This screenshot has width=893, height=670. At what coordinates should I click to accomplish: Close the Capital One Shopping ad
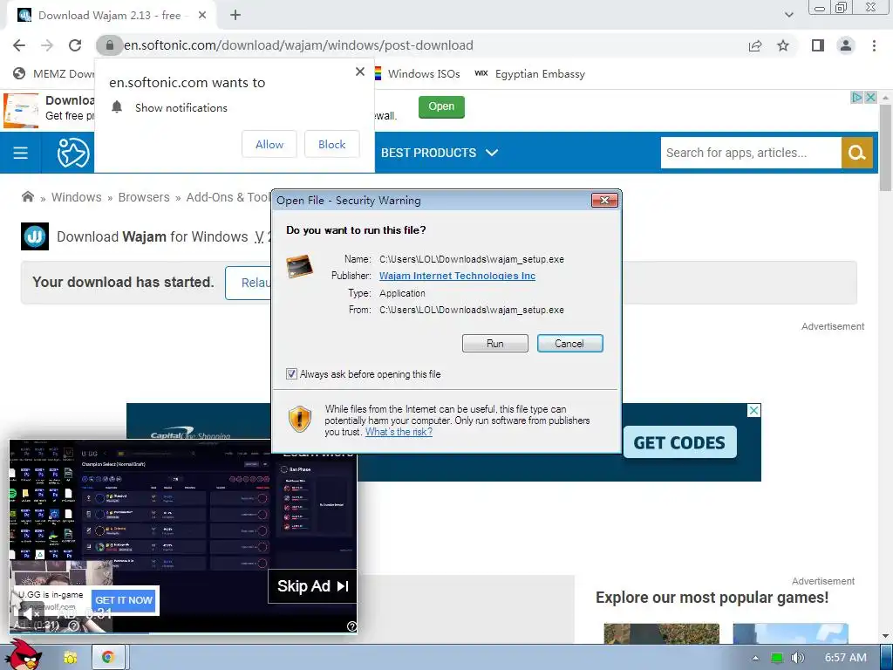(753, 410)
